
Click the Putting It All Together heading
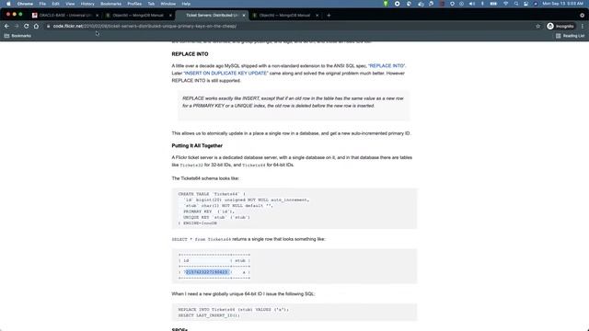(x=197, y=145)
